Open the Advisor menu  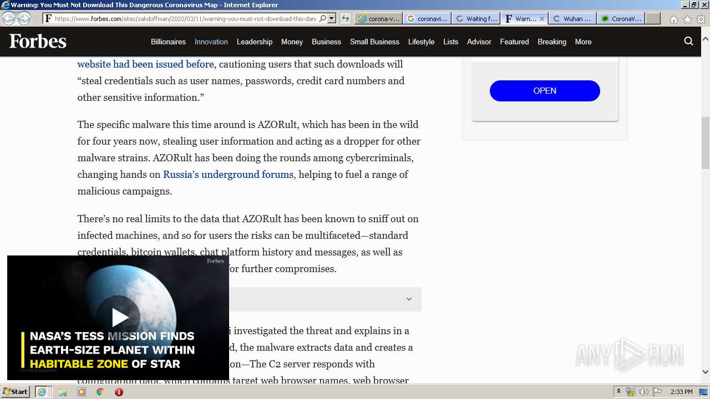tap(479, 42)
